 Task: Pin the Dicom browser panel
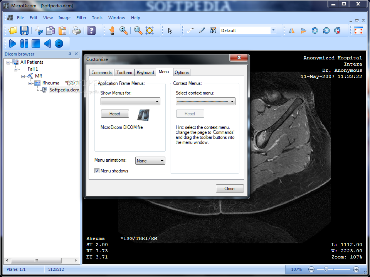coord(70,54)
